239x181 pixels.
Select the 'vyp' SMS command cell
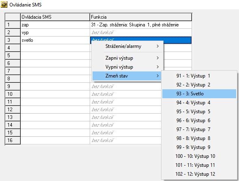pyautogui.click(x=55, y=32)
